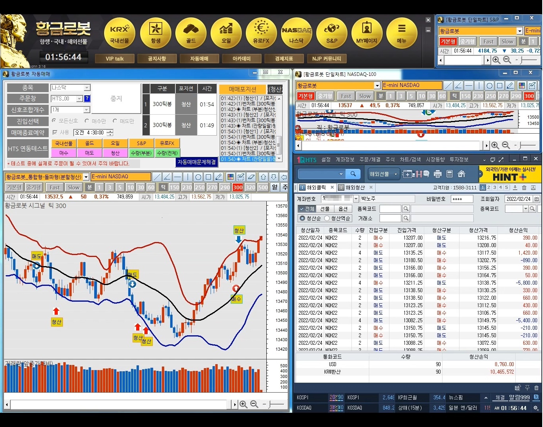The width and height of the screenshot is (543, 427).
Task: Open the color palette icon in main chart
Action: (230, 177)
